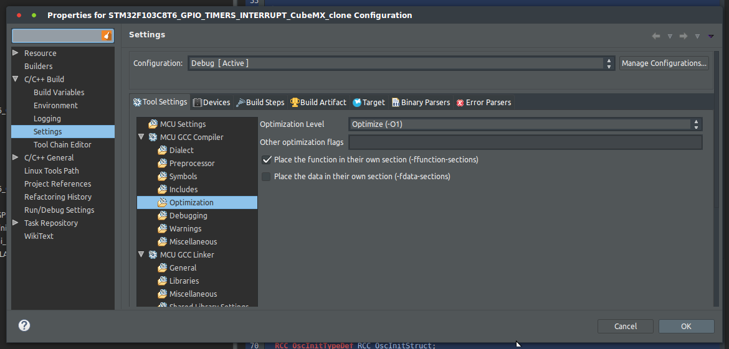Clear the filter text with the eraser icon
The image size is (729, 349).
pyautogui.click(x=107, y=36)
